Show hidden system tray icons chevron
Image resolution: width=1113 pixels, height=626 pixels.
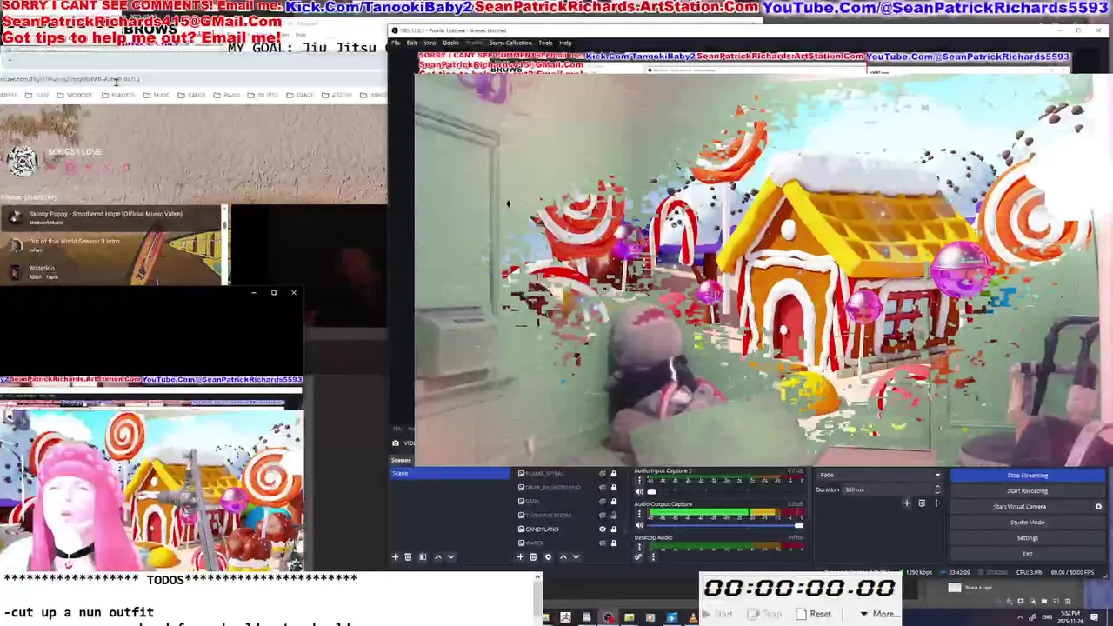click(1020, 617)
